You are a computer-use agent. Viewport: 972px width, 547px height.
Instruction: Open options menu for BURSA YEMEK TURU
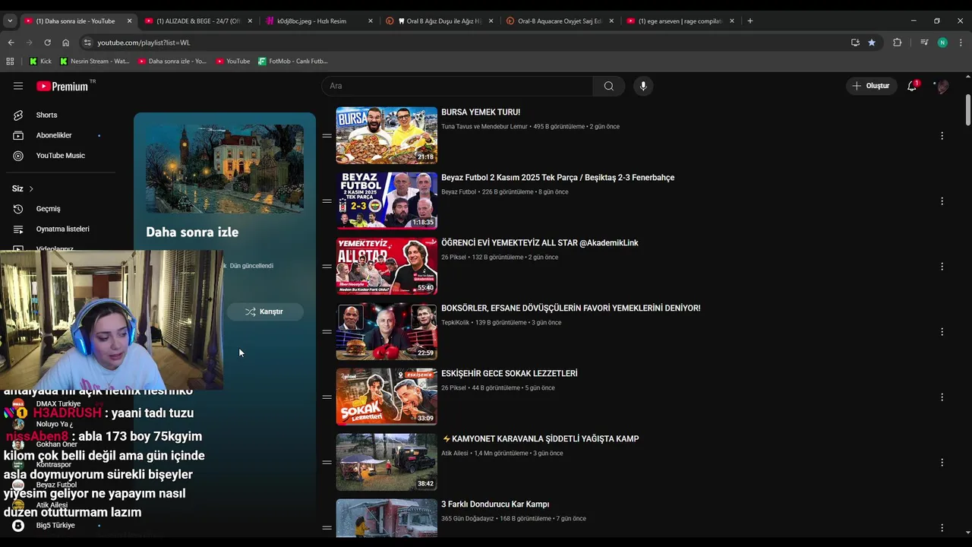(942, 136)
